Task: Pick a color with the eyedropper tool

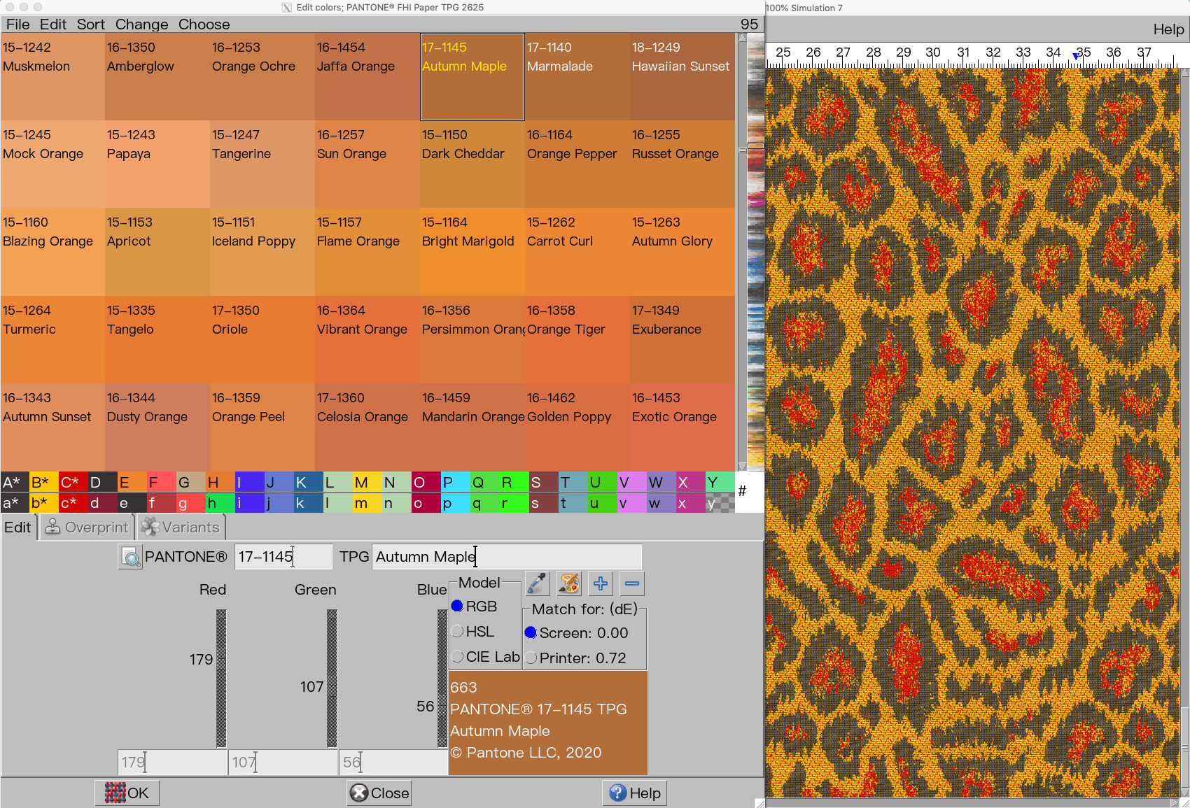Action: [537, 583]
